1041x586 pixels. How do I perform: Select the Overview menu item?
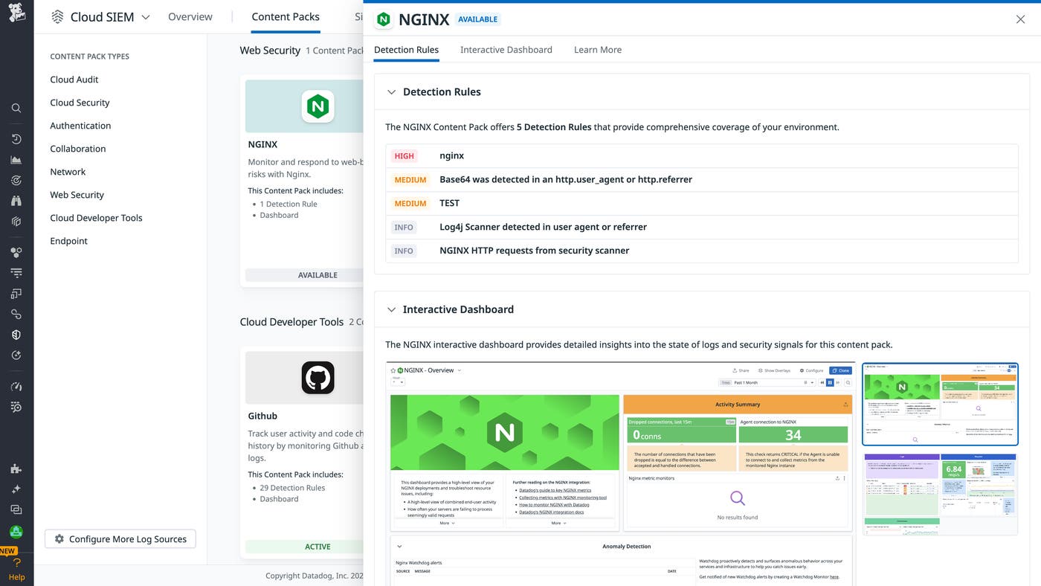(190, 16)
